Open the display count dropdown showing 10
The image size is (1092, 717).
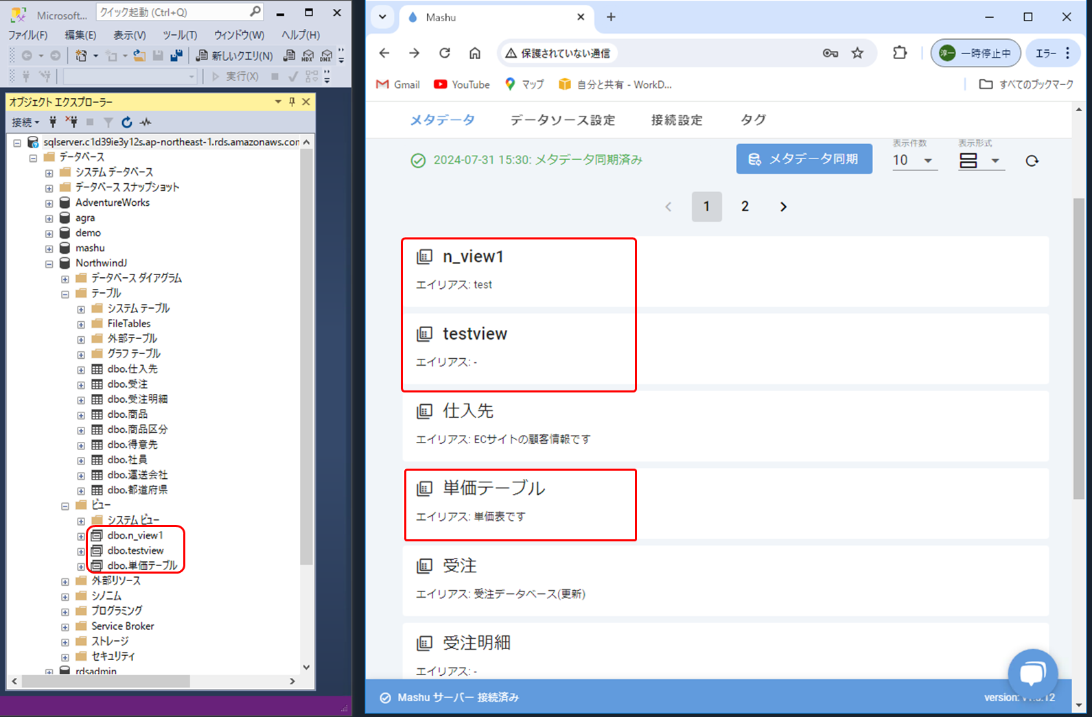(x=914, y=161)
